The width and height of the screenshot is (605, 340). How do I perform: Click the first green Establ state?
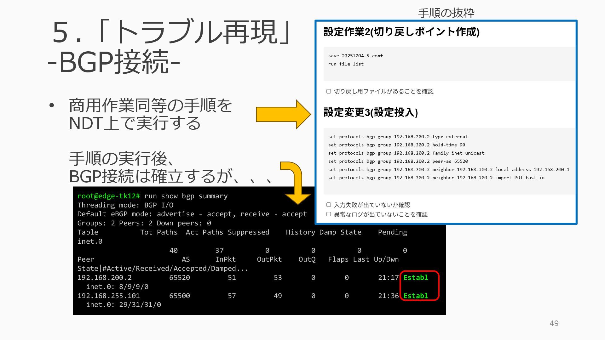click(415, 278)
